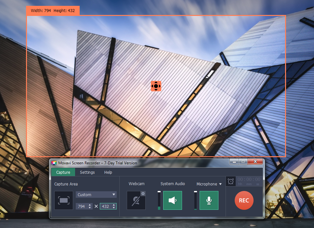This screenshot has width=314, height=228.
Task: Open the Custom capture size dropdown
Action: pos(96,195)
